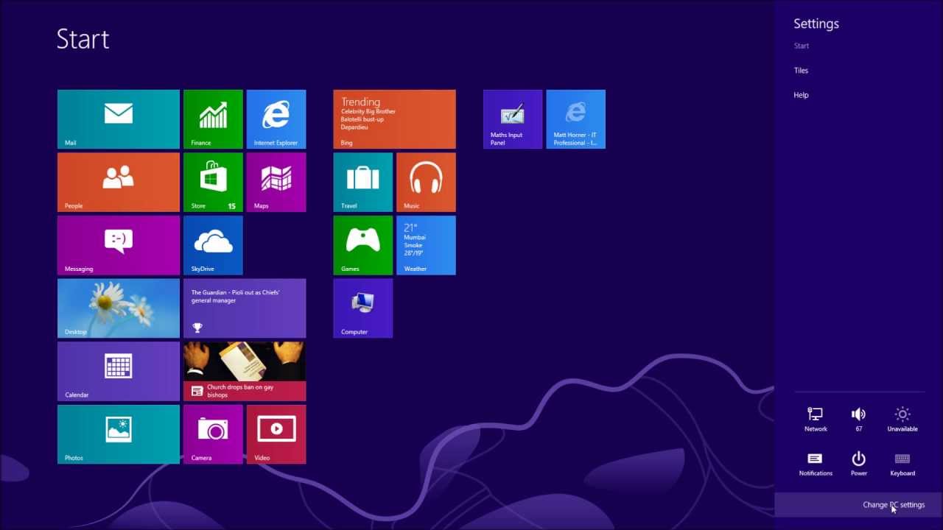The height and width of the screenshot is (530, 943).
Task: Open the Mail tile
Action: pyautogui.click(x=119, y=119)
